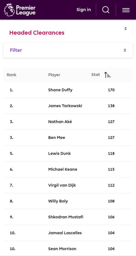Click the Filter label
The height and width of the screenshot is (256, 136).
(16, 50)
